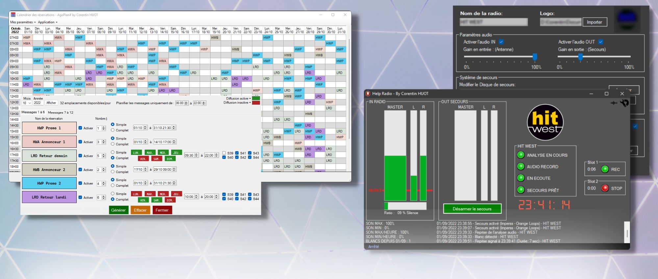Viewport: 658px width, 279px height.
Task: Click the HWP Promo 2 name box
Action: click(49, 183)
